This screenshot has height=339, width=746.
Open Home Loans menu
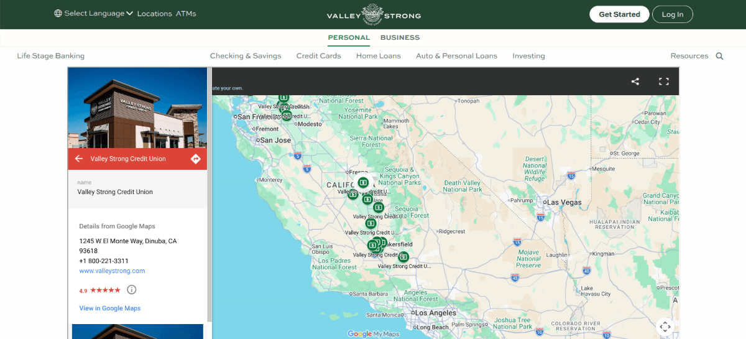click(379, 56)
